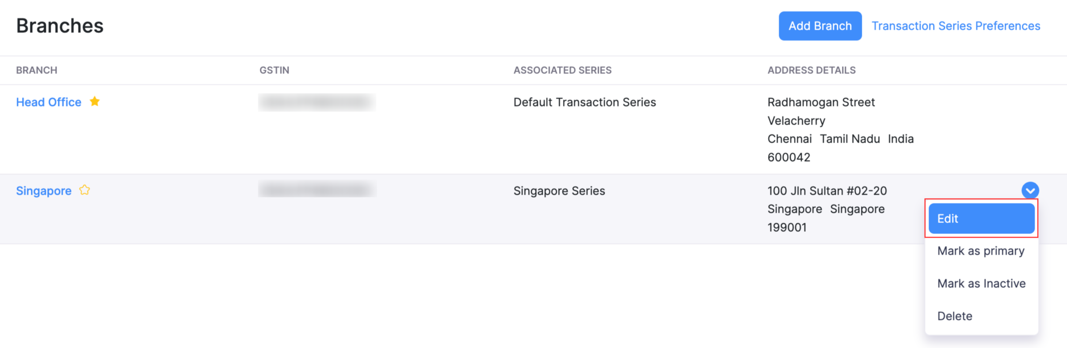Open Transaction Series Preferences link
1067x348 pixels.
tap(956, 26)
